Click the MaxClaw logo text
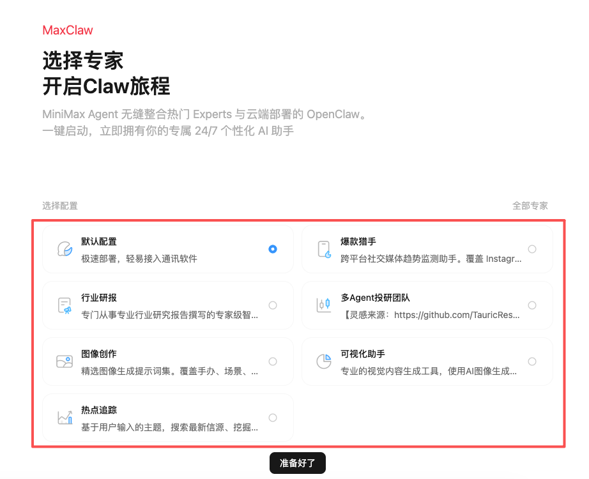 [67, 30]
